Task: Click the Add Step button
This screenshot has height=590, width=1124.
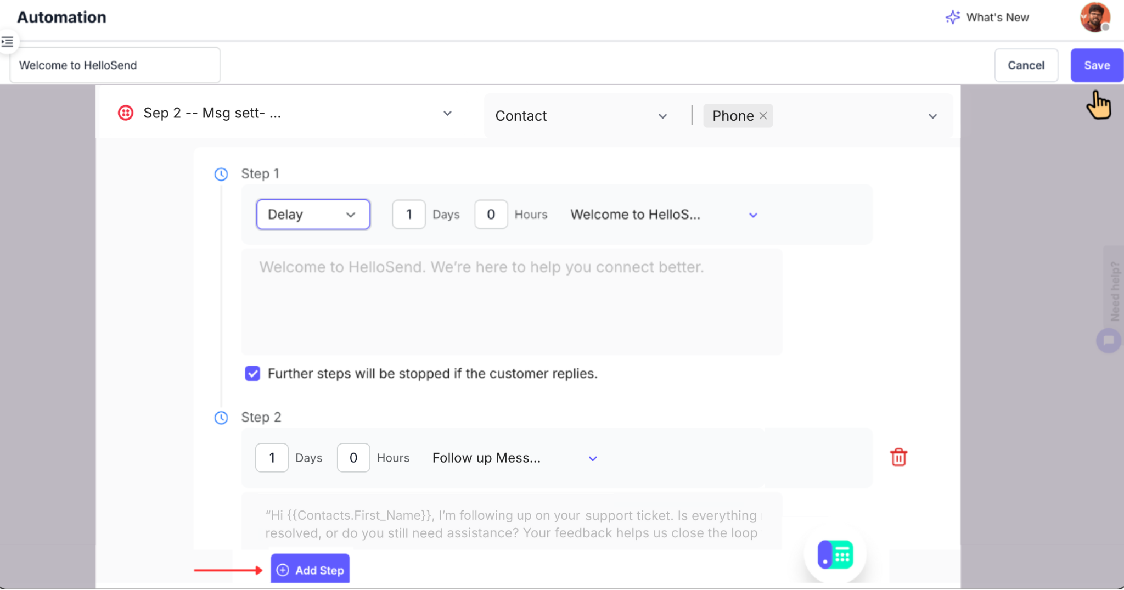Action: 310,570
